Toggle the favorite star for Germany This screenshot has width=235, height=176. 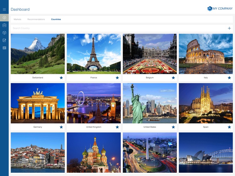click(x=61, y=127)
